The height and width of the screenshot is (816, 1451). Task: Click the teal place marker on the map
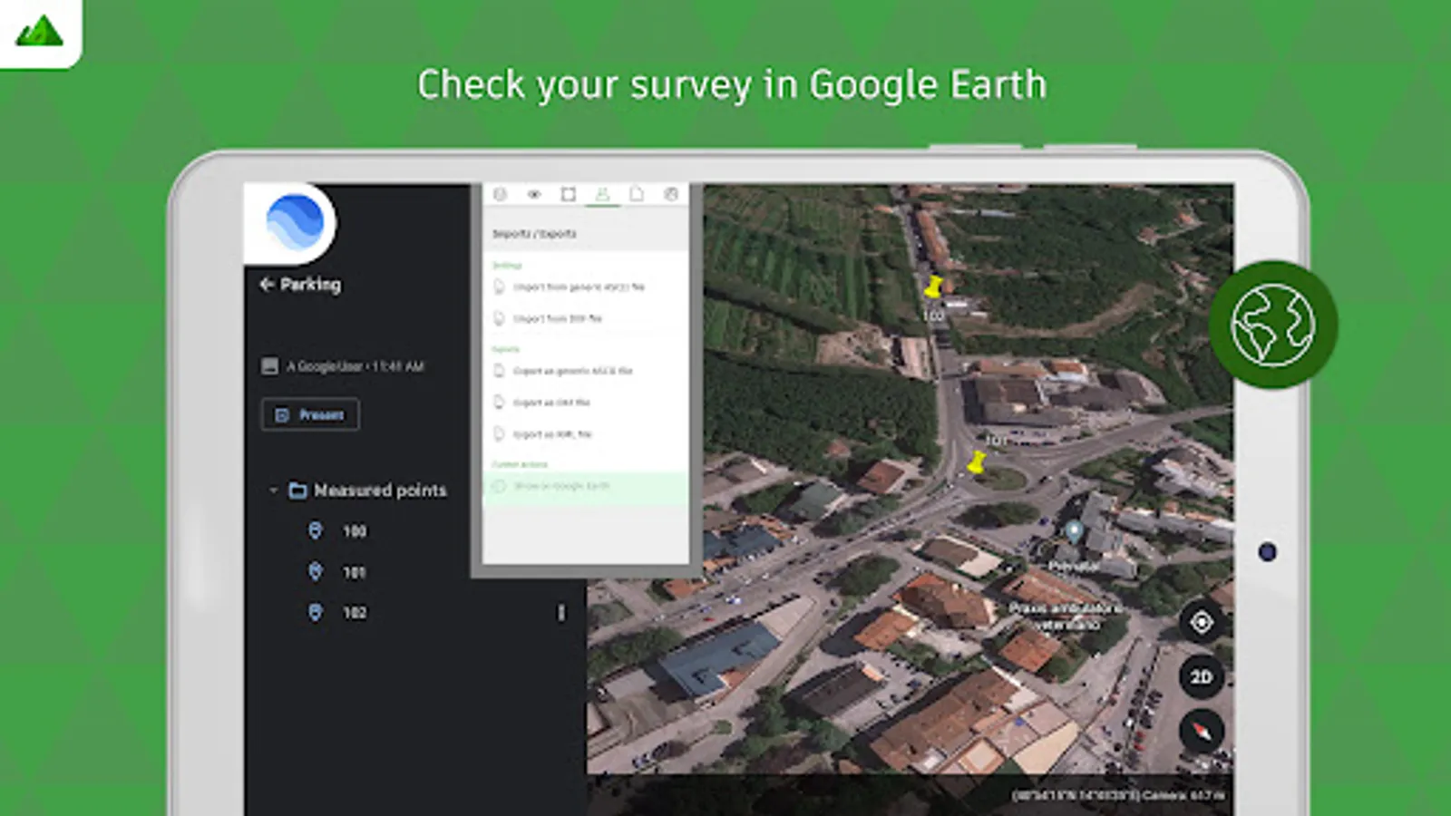click(1074, 530)
